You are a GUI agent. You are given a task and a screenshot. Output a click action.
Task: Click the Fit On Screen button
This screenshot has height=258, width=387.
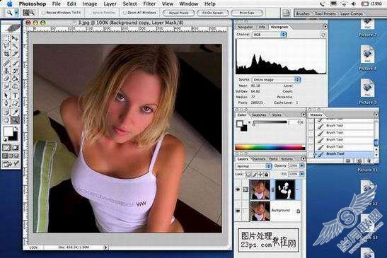click(213, 13)
